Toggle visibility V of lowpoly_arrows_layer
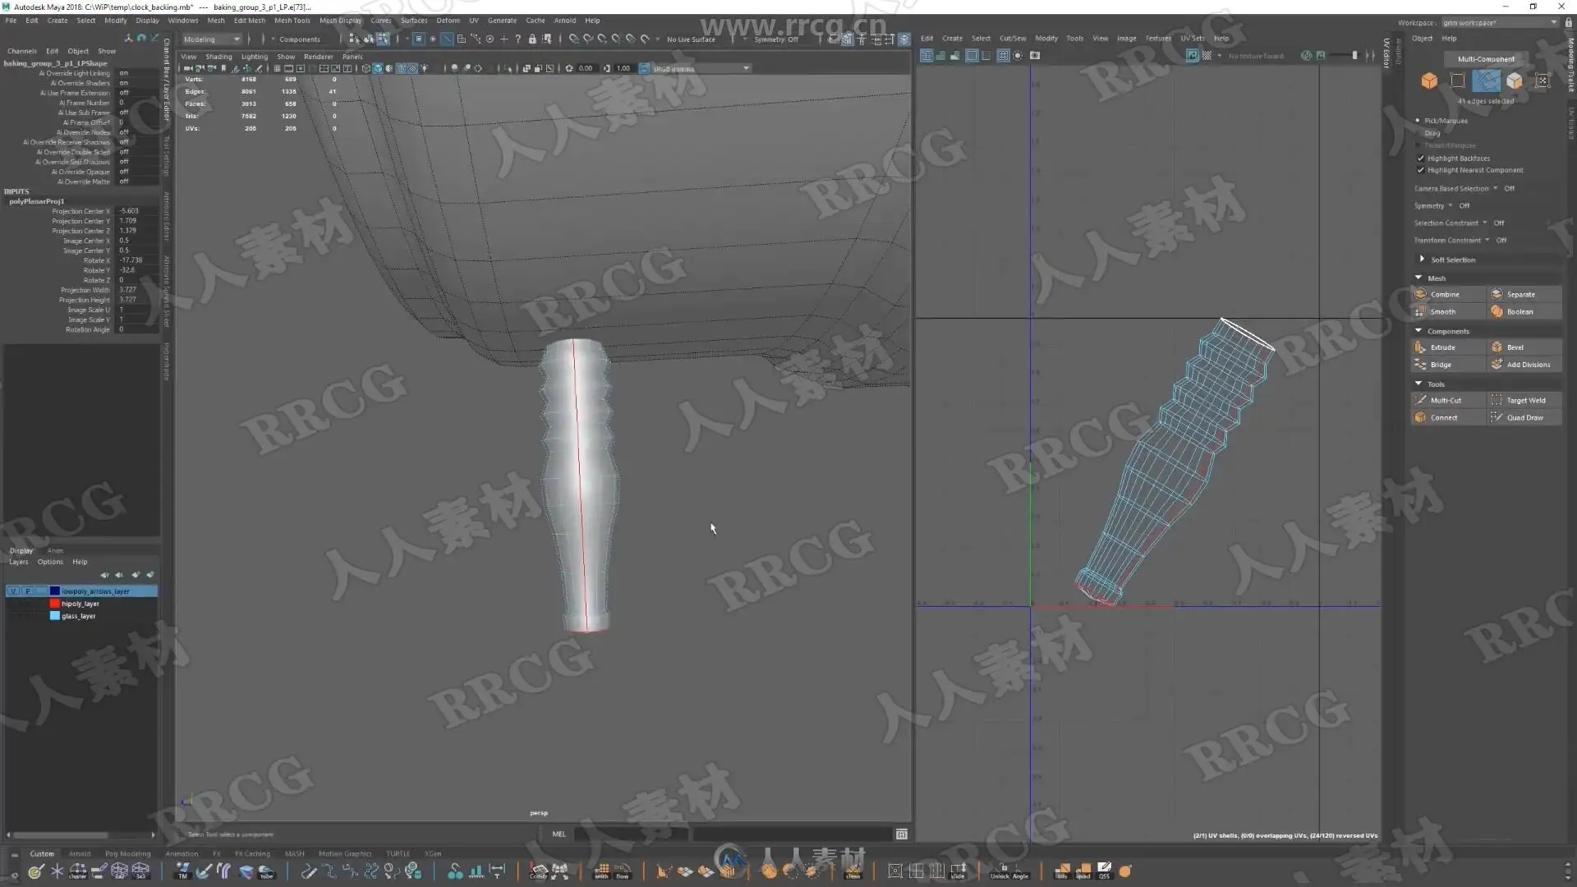The width and height of the screenshot is (1577, 887). pyautogui.click(x=13, y=591)
